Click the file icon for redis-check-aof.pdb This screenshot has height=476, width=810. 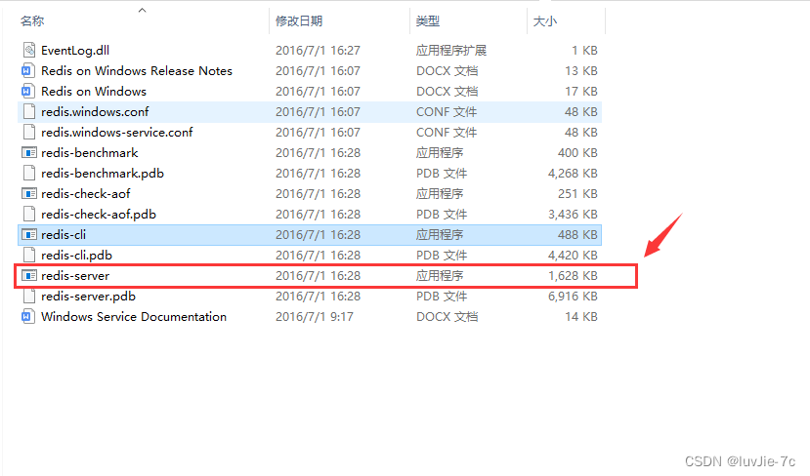[29, 214]
